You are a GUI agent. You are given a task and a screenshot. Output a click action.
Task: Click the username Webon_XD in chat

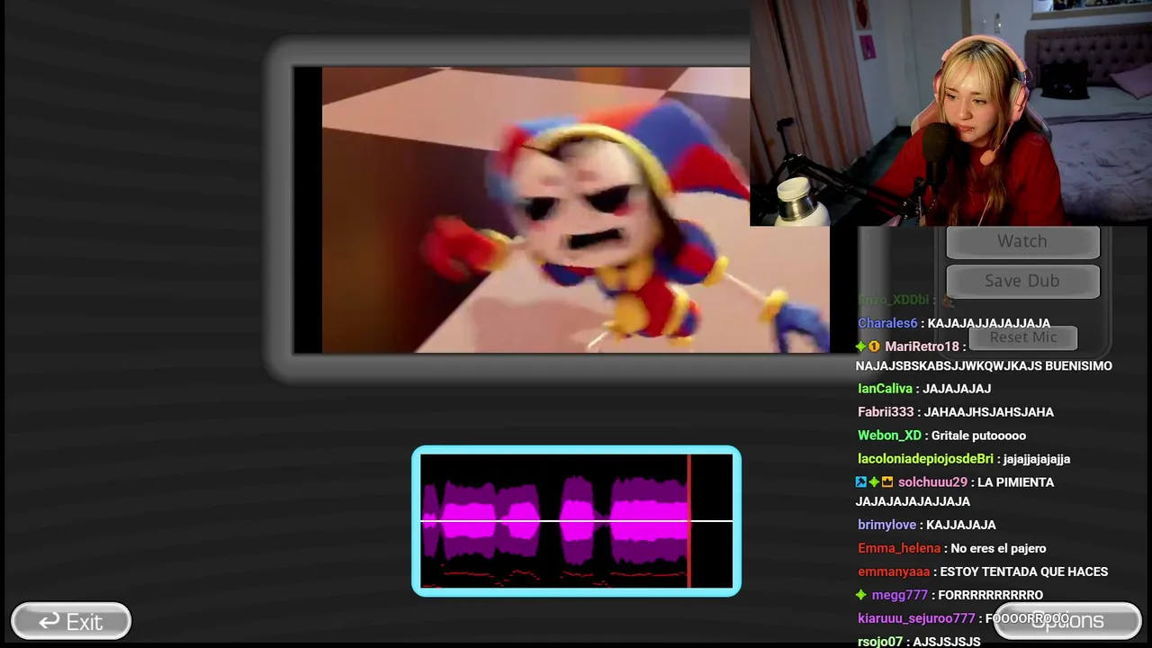(889, 436)
